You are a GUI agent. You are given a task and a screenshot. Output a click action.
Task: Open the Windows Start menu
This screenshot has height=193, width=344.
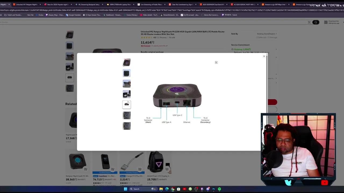(x=125, y=189)
